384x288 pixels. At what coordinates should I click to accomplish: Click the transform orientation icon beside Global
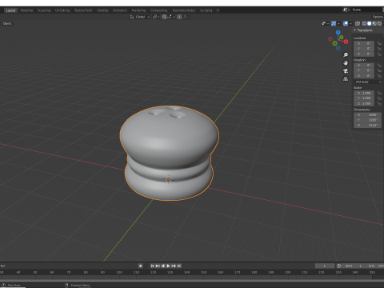pyautogui.click(x=132, y=17)
